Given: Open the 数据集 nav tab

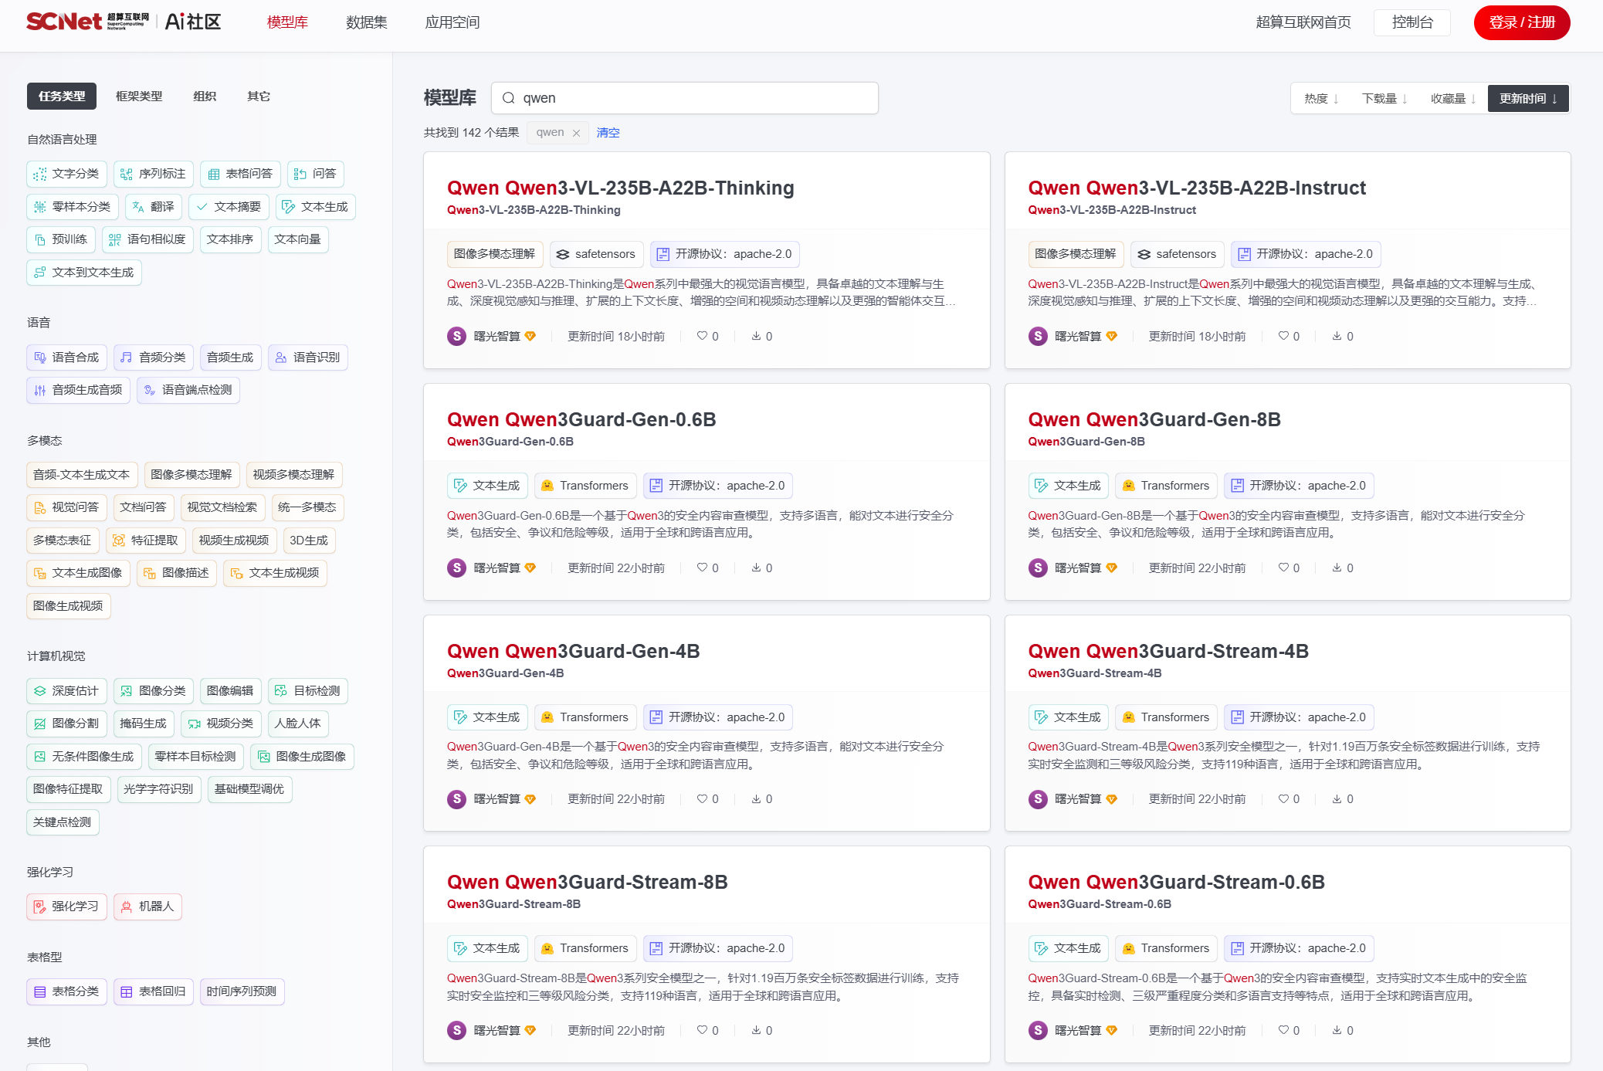Looking at the screenshot, I should click(367, 22).
